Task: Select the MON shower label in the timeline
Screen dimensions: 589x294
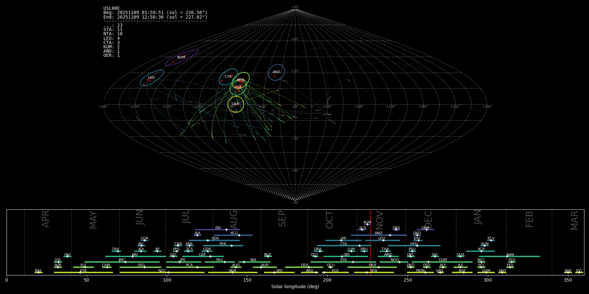Action: pyautogui.click(x=420, y=271)
